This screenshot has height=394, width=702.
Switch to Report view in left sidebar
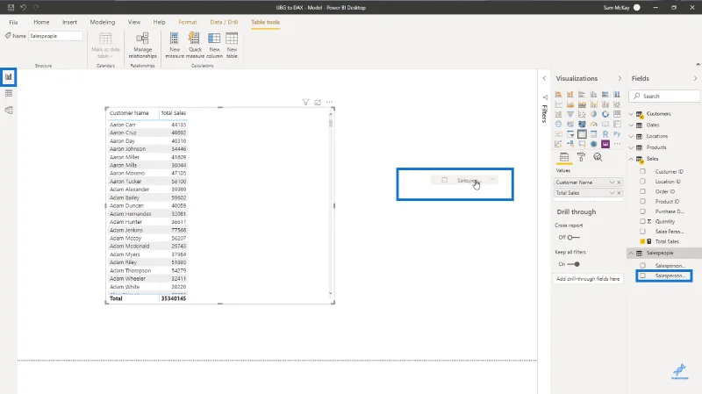coord(9,77)
